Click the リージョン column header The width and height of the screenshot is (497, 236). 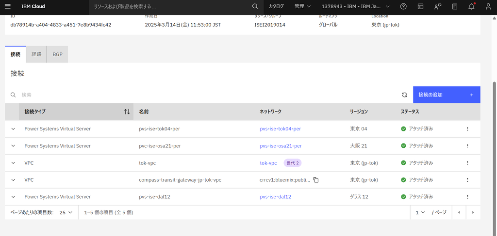tap(359, 111)
